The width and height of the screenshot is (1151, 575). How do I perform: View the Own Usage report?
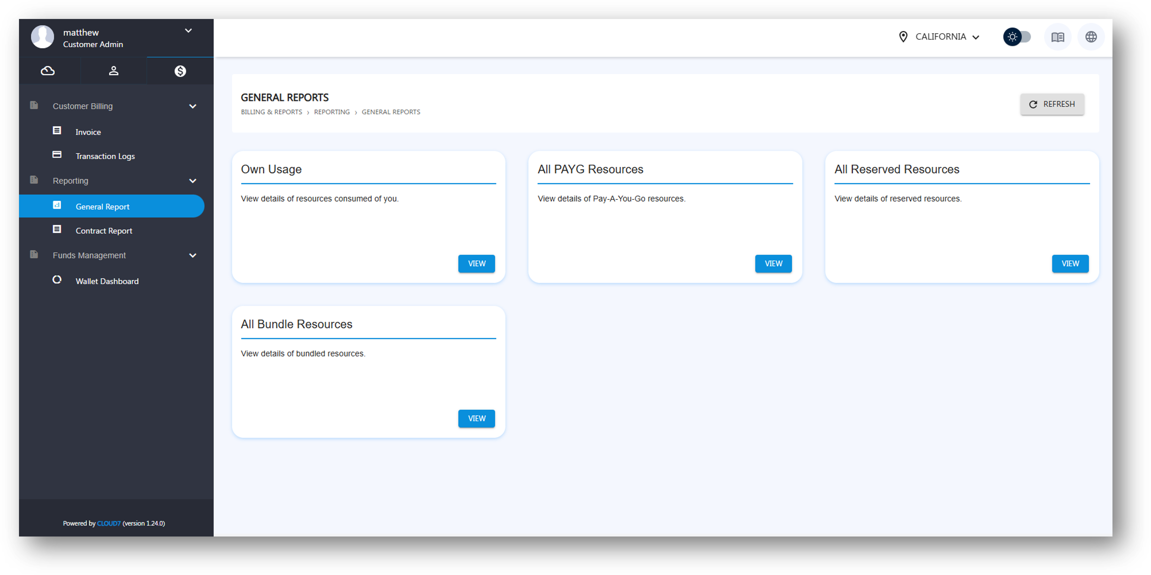pos(476,264)
